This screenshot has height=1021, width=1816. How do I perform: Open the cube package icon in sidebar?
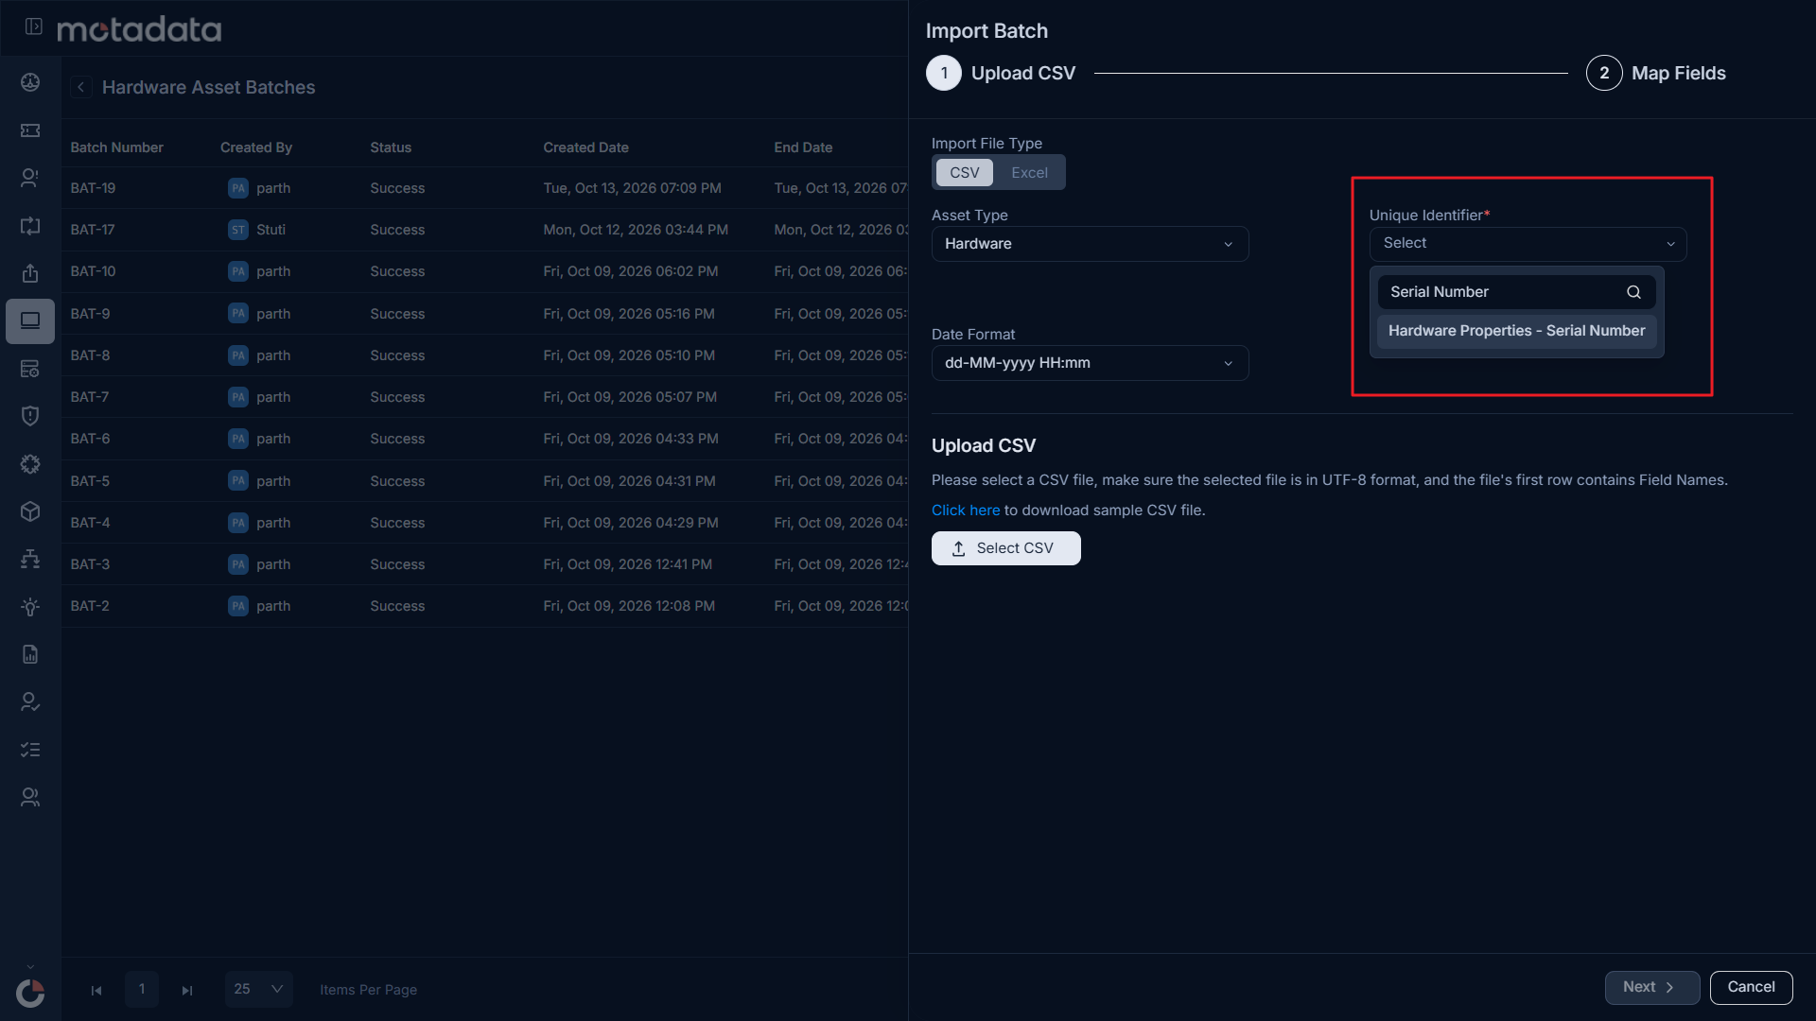(x=30, y=511)
